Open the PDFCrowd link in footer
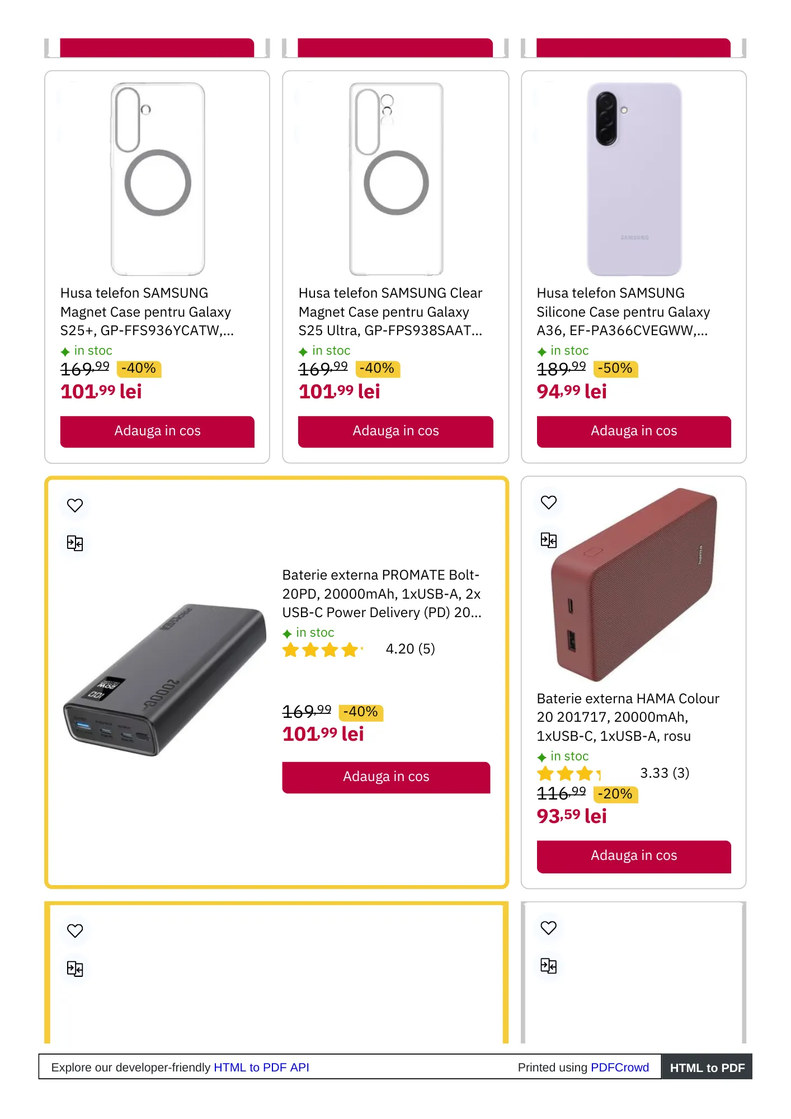Image resolution: width=791 pixels, height=1119 pixels. [x=620, y=1068]
